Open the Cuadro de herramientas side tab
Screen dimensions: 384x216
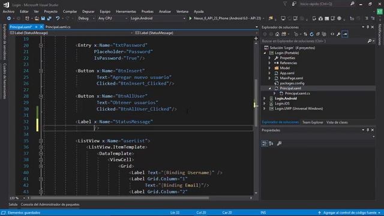5,81
